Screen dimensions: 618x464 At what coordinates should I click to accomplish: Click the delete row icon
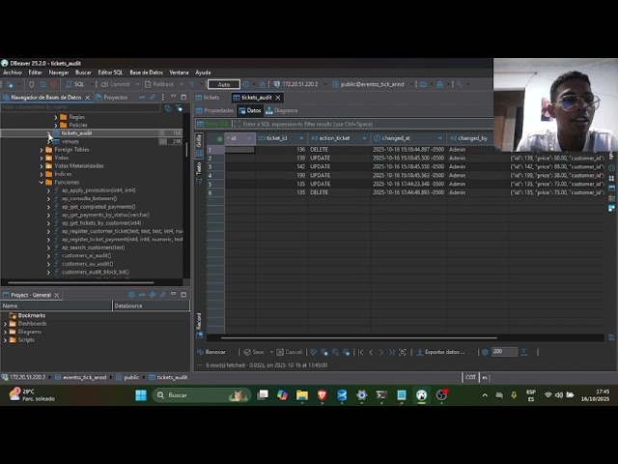point(346,352)
